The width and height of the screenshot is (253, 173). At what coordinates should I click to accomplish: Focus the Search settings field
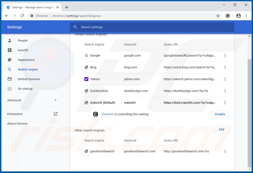pos(152,27)
